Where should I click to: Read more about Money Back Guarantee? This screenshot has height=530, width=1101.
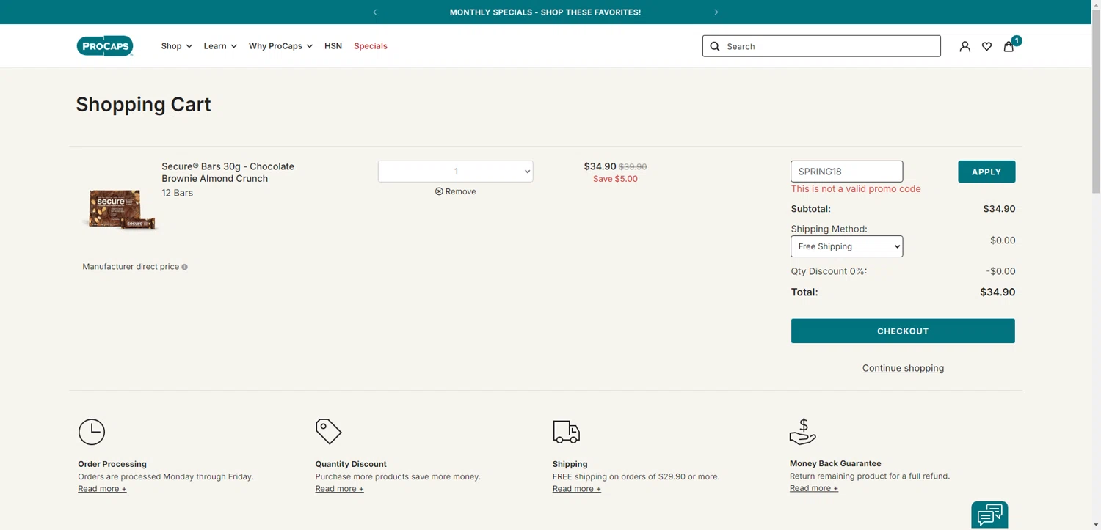(814, 488)
